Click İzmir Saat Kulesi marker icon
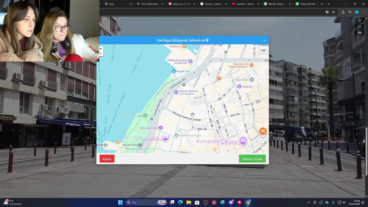This screenshot has width=368, height=207. coord(165,138)
